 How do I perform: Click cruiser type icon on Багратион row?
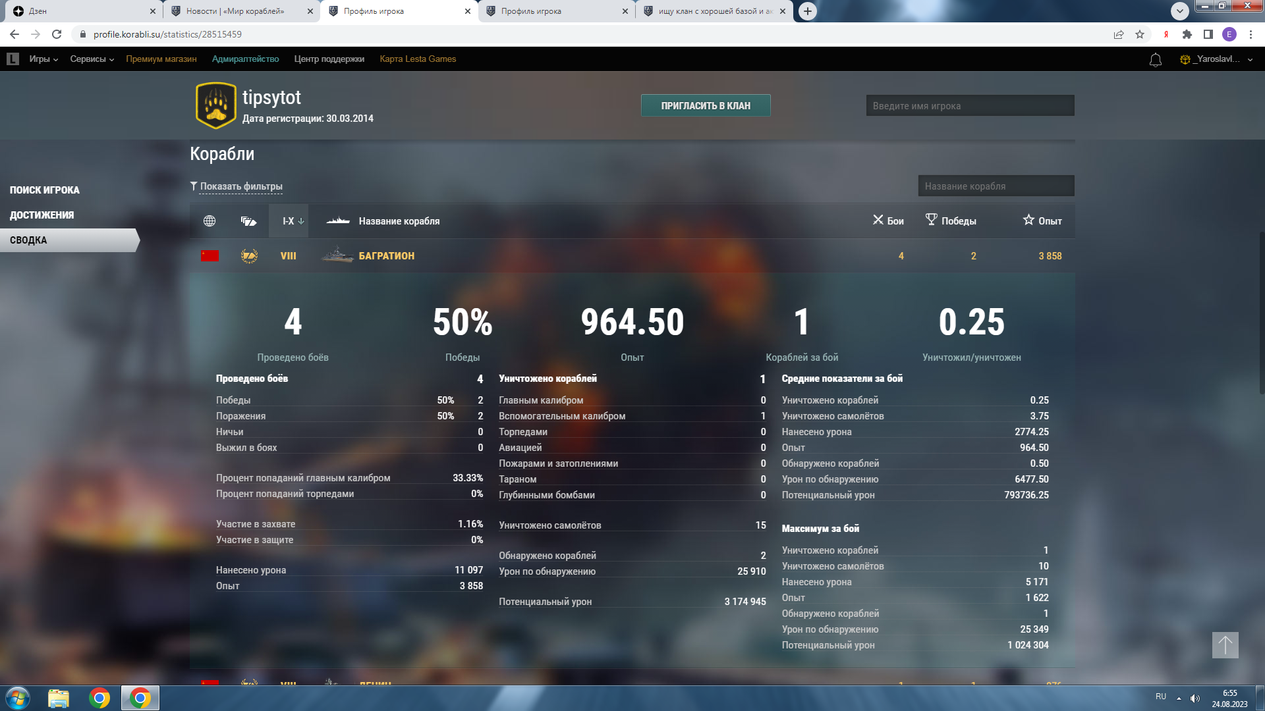point(249,256)
